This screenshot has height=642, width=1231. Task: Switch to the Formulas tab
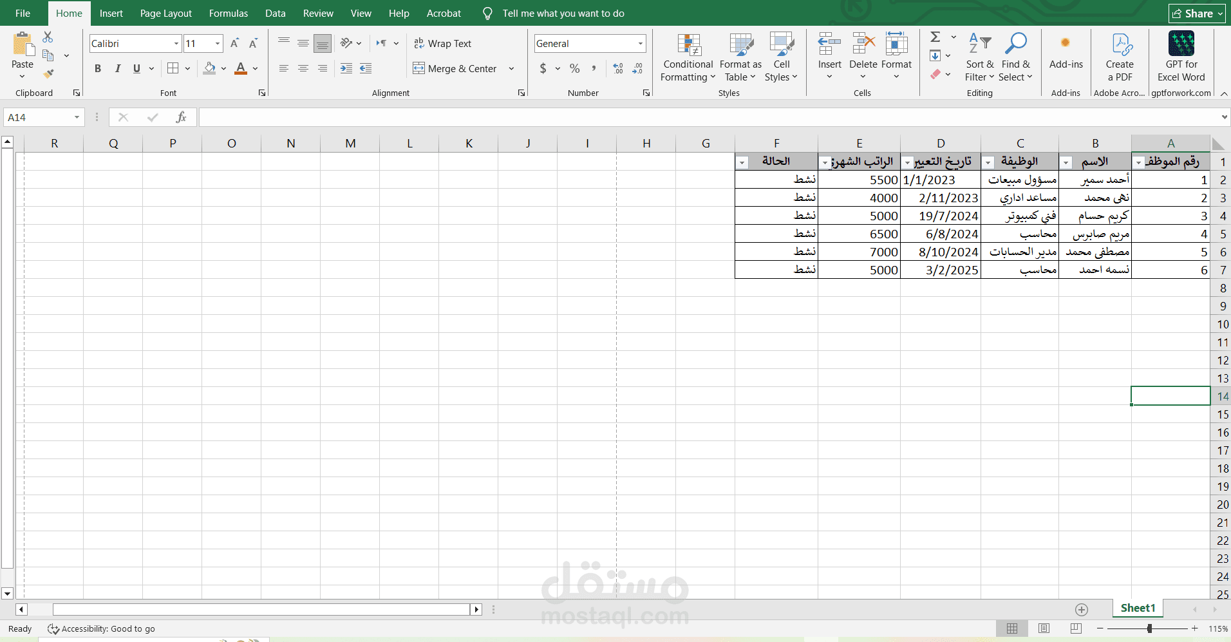[229, 13]
